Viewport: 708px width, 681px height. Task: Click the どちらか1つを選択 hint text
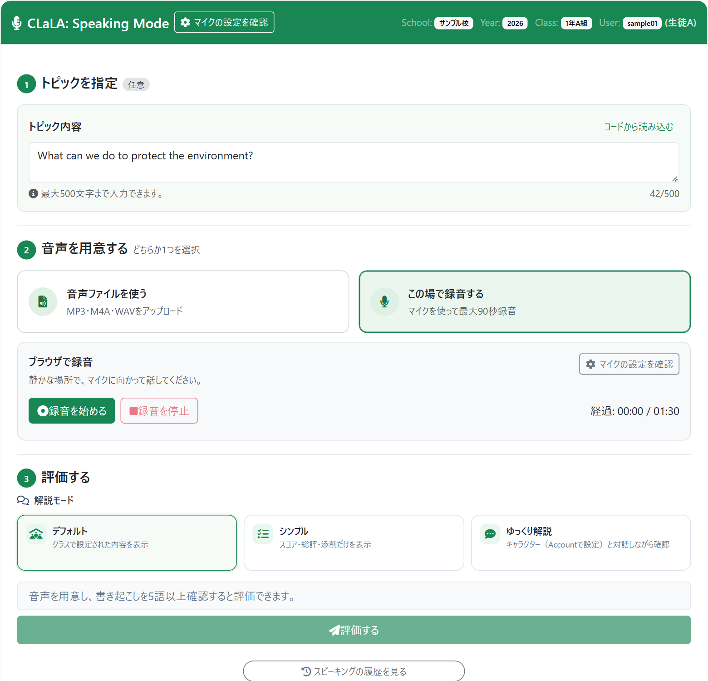coord(167,250)
